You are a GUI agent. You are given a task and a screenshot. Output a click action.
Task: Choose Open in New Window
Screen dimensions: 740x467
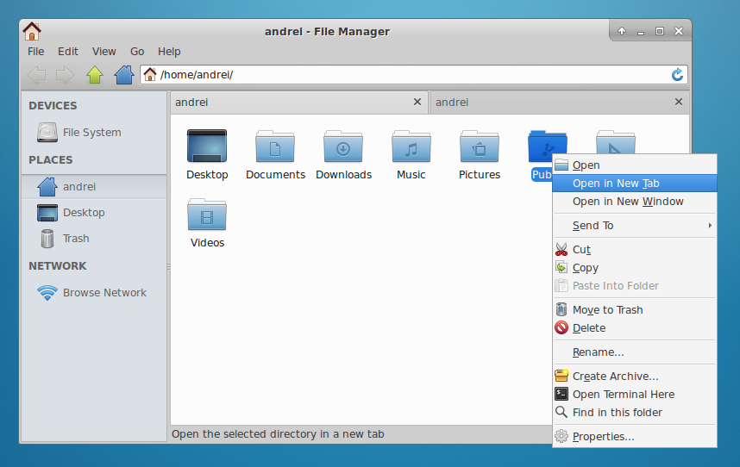(x=634, y=202)
